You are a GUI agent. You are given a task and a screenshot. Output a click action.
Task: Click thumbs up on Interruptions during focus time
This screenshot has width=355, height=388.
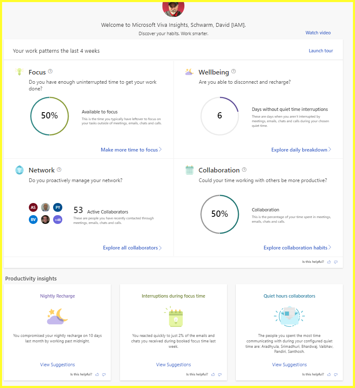point(213,375)
